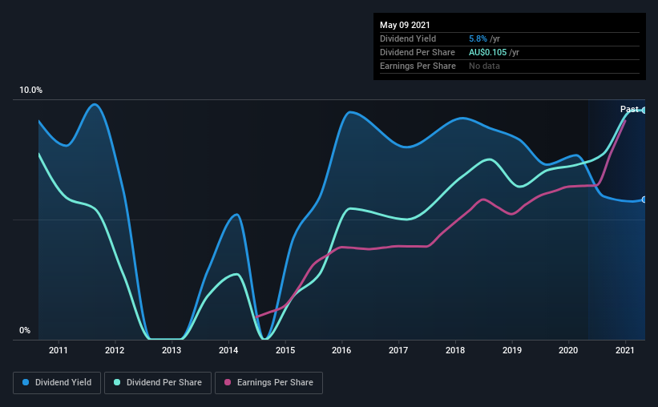Screen dimensions: 658x407
Task: Click the blue Dividend Yield legend dot
Action: tap(26, 382)
